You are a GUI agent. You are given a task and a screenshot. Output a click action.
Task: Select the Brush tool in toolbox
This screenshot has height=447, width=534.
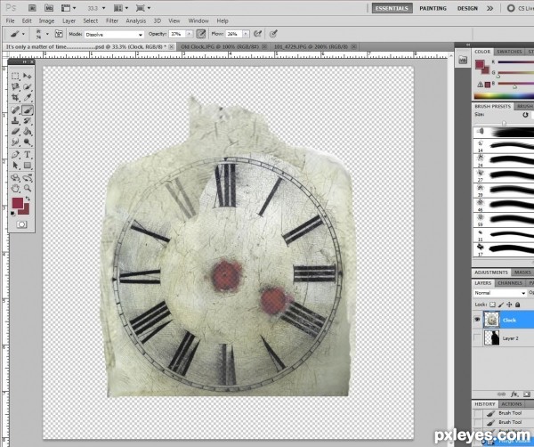(28, 110)
